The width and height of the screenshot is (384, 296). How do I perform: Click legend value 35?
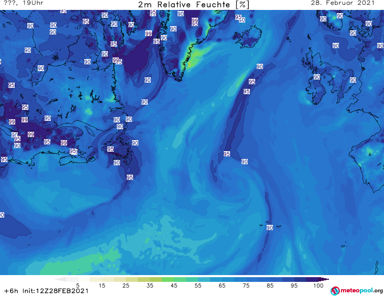[150, 286]
